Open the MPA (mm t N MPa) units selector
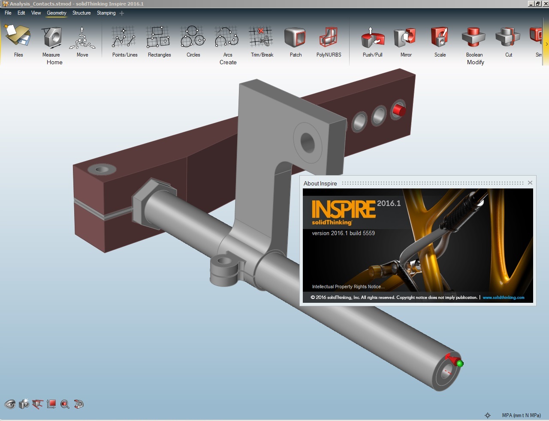549x421 pixels. (521, 415)
